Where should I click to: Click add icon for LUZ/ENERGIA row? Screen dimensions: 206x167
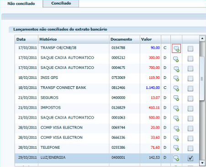(176, 158)
